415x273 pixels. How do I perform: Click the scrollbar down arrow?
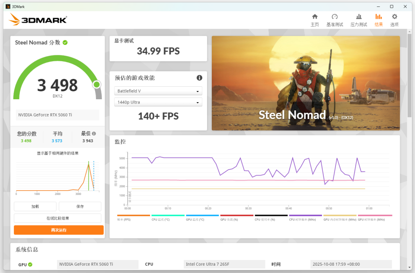pyautogui.click(x=409, y=267)
